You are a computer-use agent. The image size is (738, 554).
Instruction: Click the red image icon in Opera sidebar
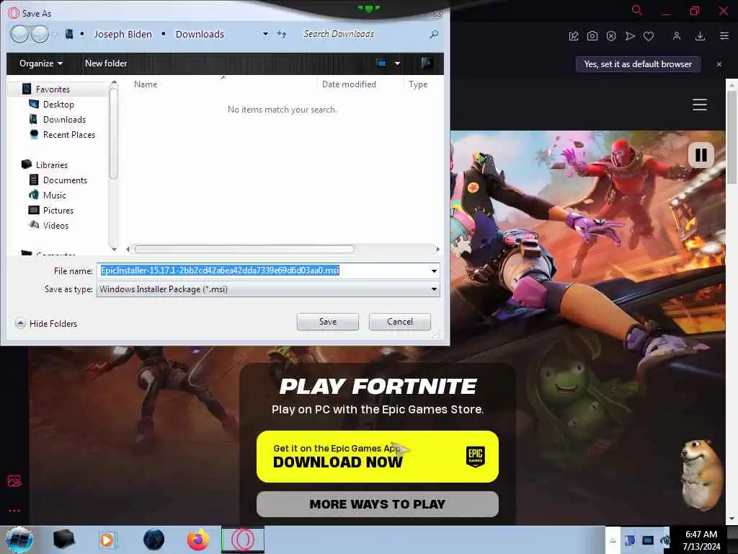14,480
